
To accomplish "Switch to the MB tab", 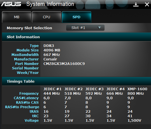I will pyautogui.click(x=17, y=17).
